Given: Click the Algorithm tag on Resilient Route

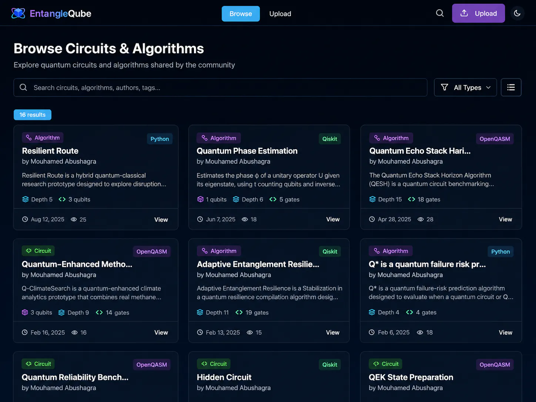Looking at the screenshot, I should (x=43, y=138).
